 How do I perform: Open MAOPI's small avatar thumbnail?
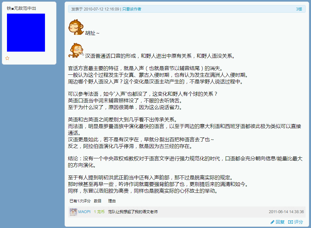[73, 212]
